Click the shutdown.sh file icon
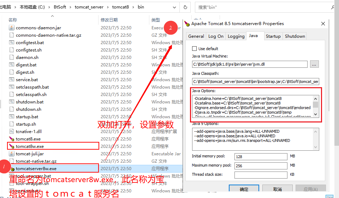The width and height of the screenshot is (339, 198). pyautogui.click(x=11, y=109)
